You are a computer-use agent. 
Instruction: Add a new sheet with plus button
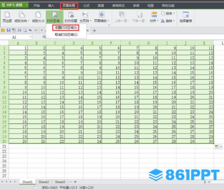[x=76, y=182]
